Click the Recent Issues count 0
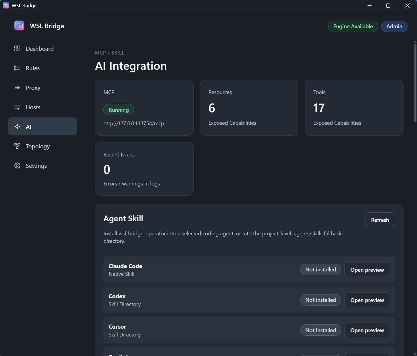417x356 pixels. (107, 170)
